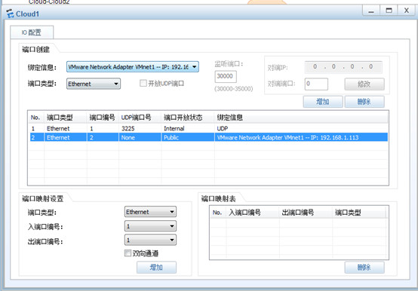This screenshot has height=291, width=418.
Task: Click 删除 button under 端口映射表
Action: pos(364,268)
